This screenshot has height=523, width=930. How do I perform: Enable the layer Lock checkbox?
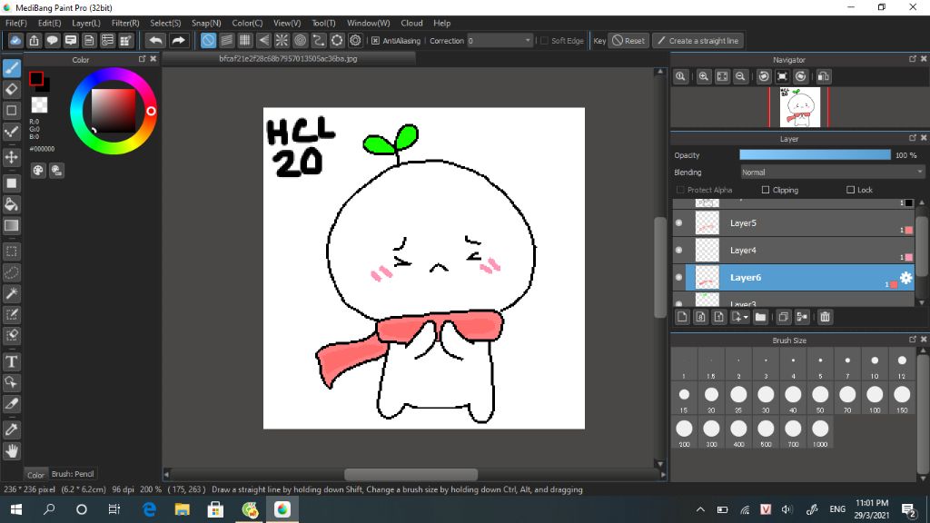(x=850, y=190)
